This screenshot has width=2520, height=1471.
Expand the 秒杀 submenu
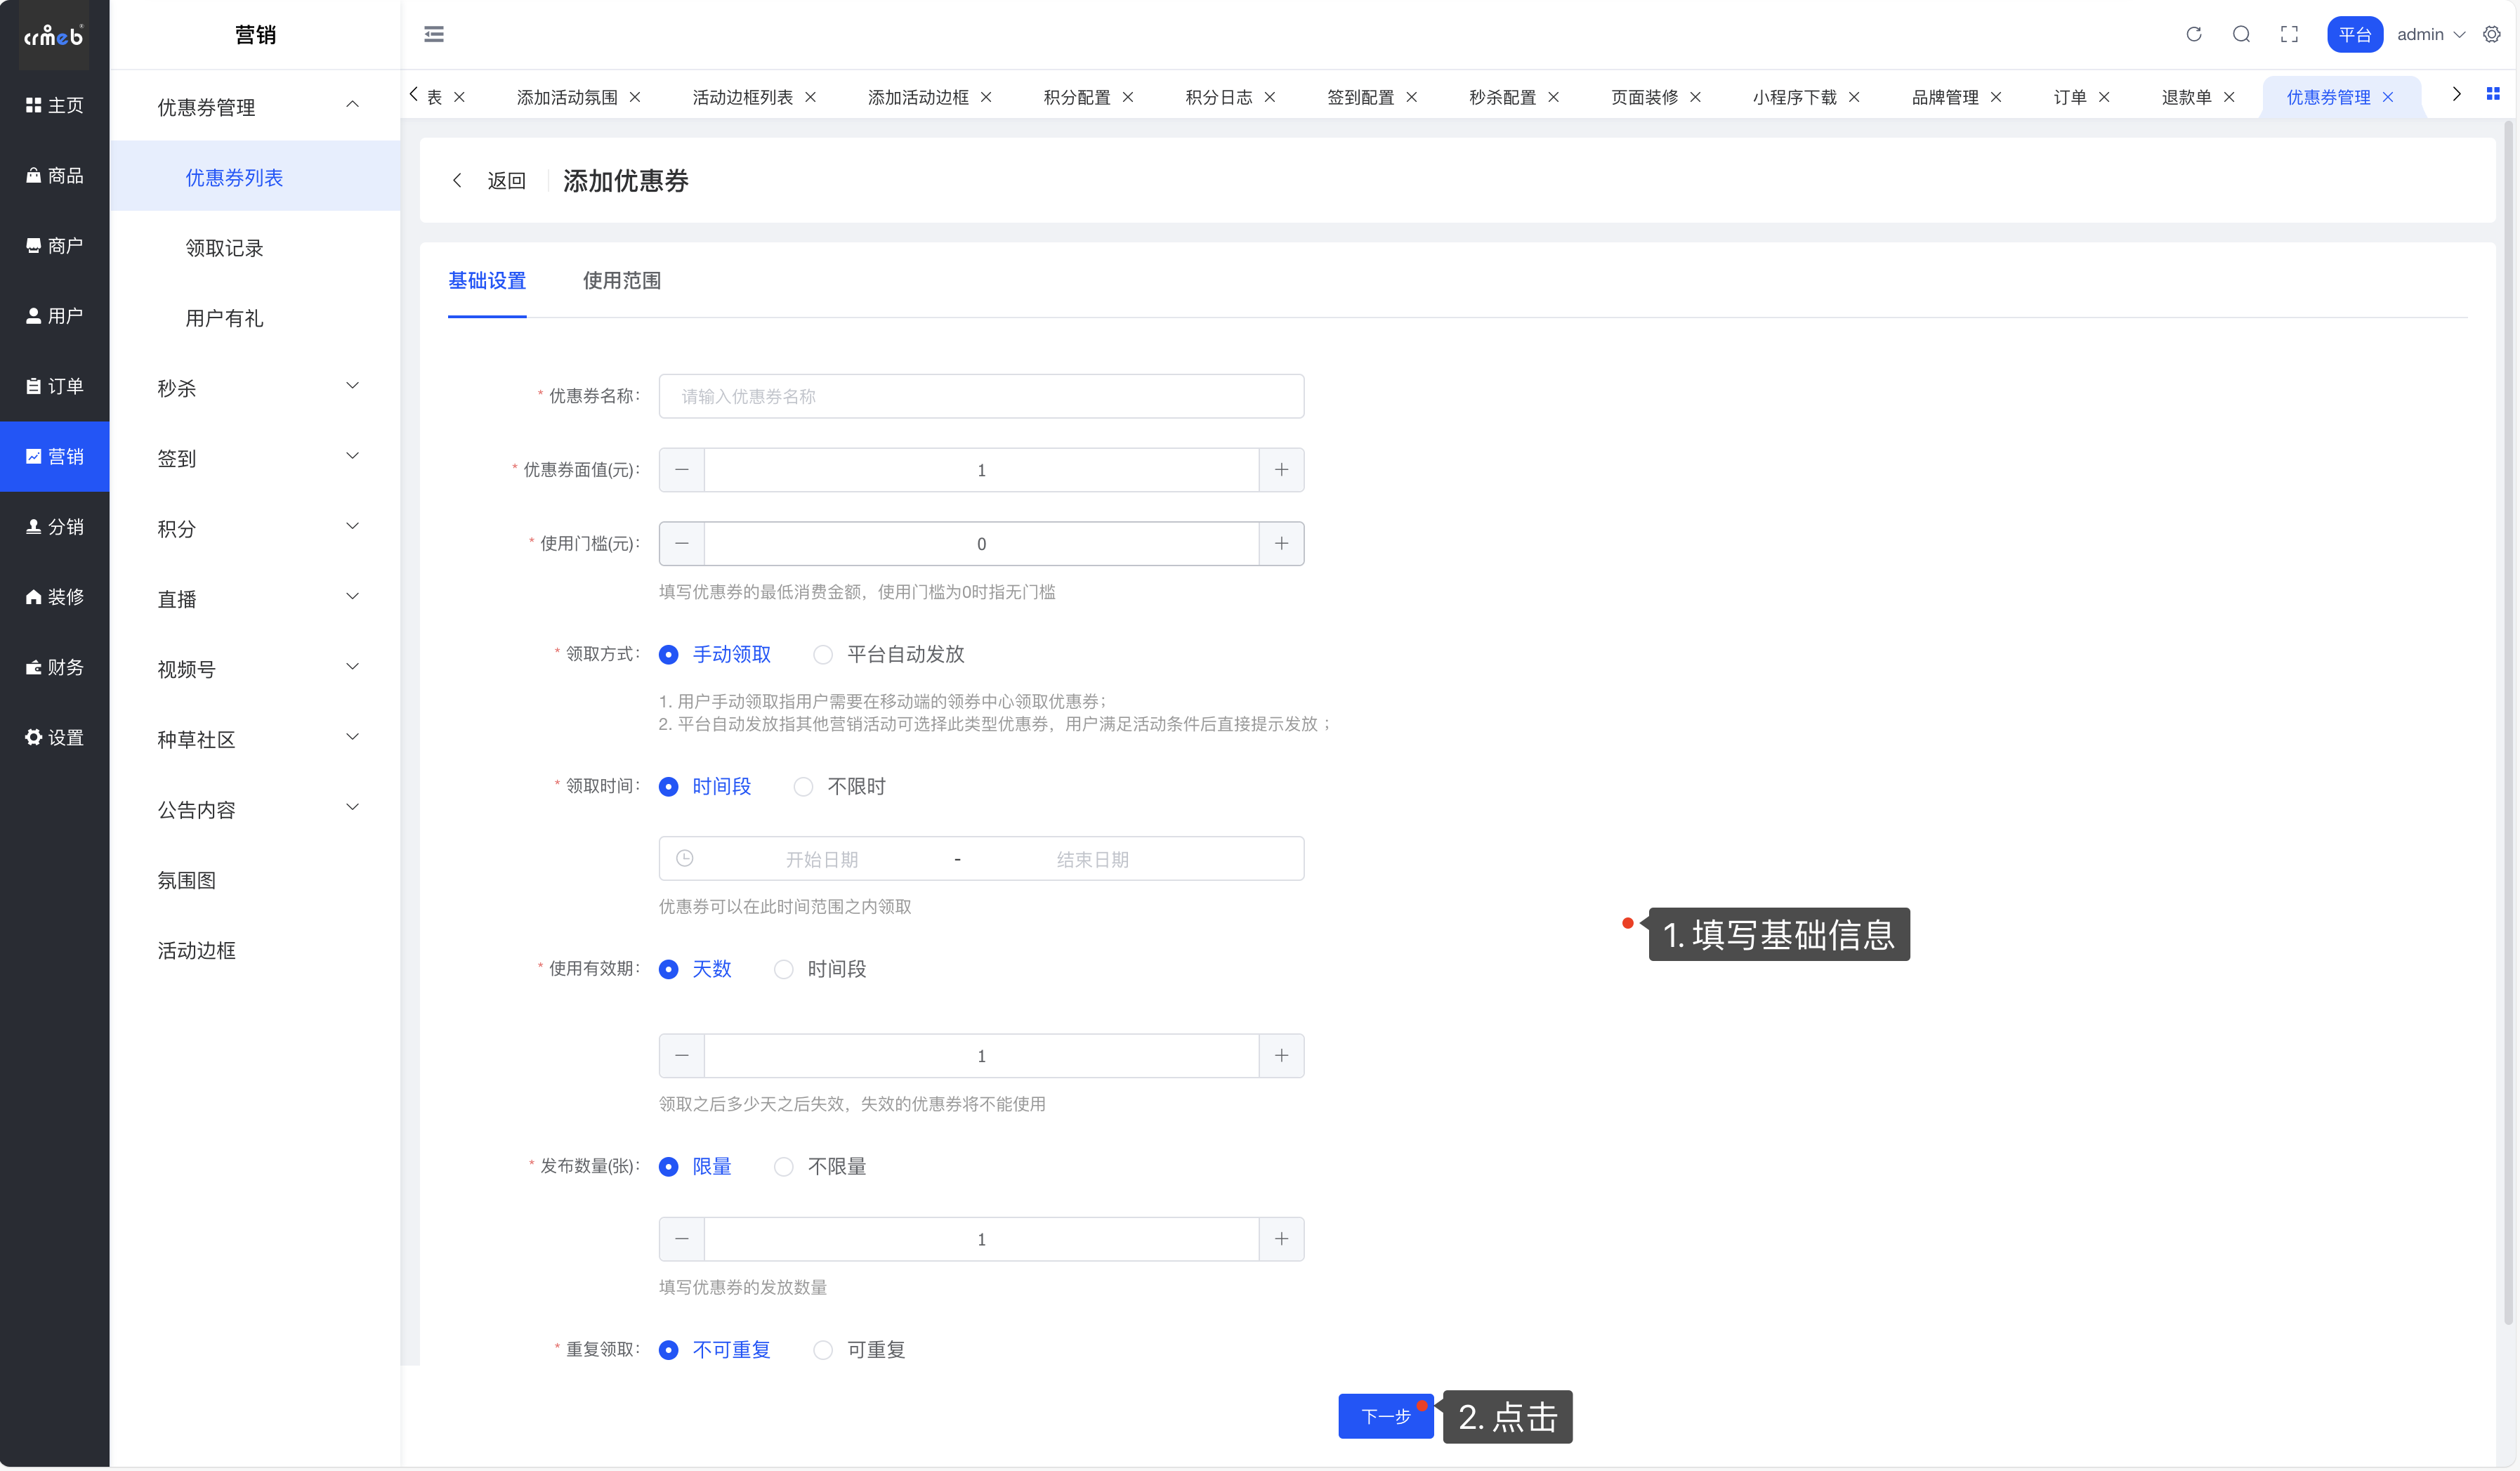(x=255, y=388)
